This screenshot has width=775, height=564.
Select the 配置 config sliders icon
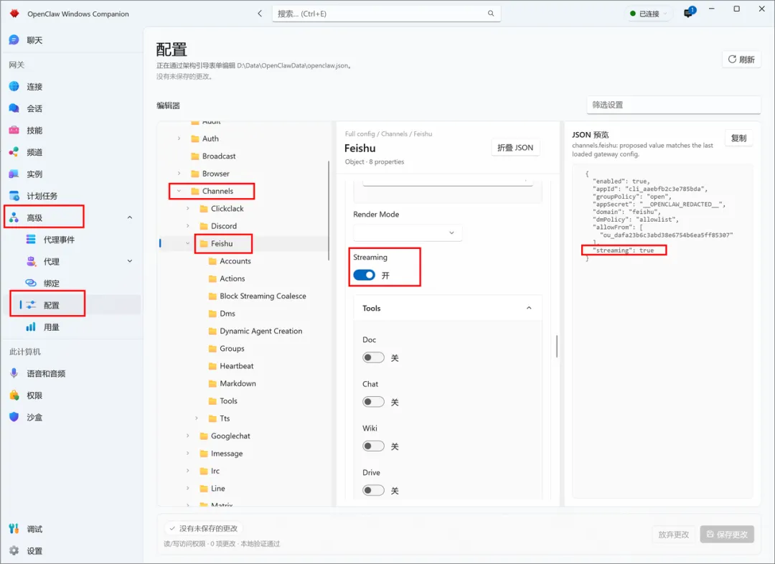click(31, 305)
